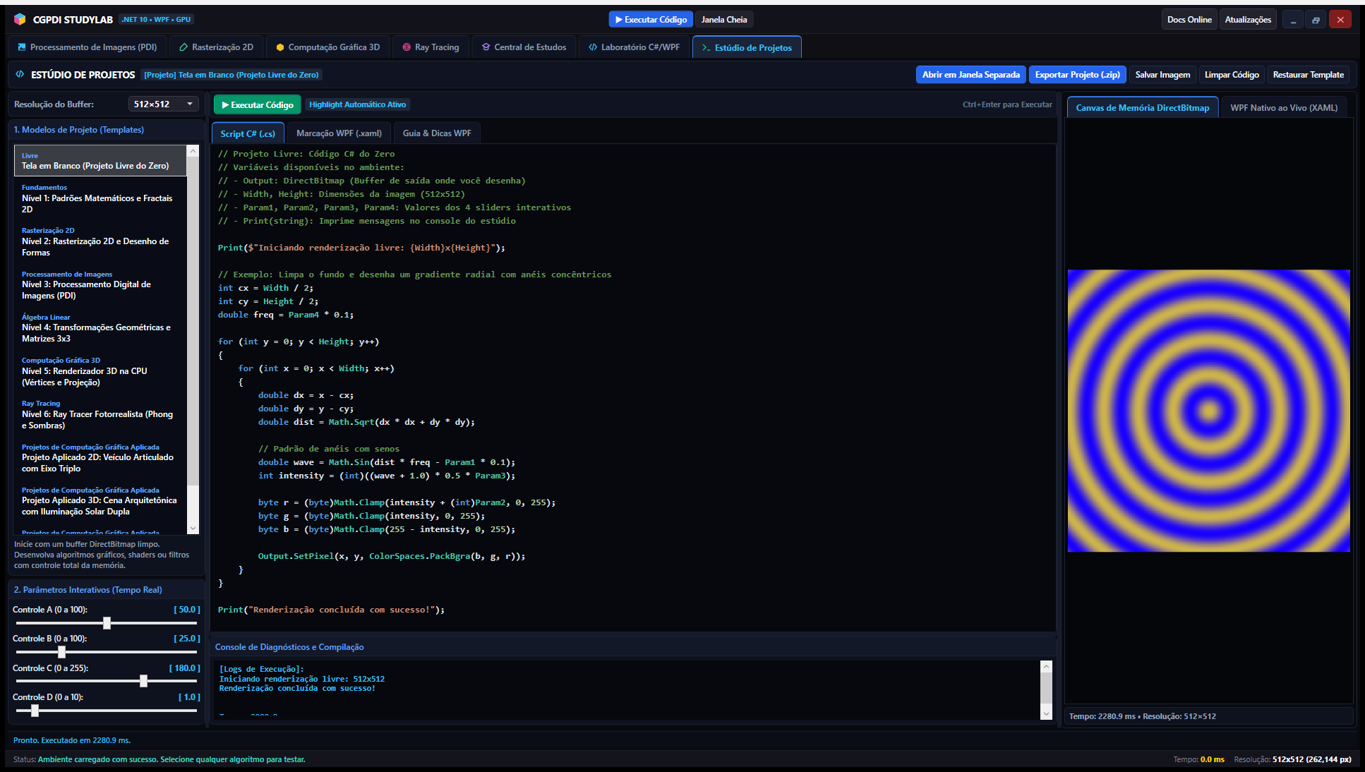Select Nível 2: Rasterização 2D e Desenho de Formas
This screenshot has height=772, width=1365.
(x=100, y=241)
